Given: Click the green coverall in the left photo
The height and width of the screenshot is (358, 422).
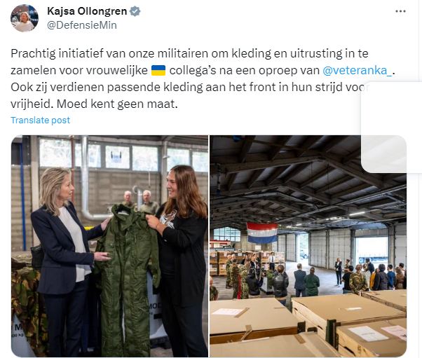Looking at the screenshot, I should tap(126, 280).
